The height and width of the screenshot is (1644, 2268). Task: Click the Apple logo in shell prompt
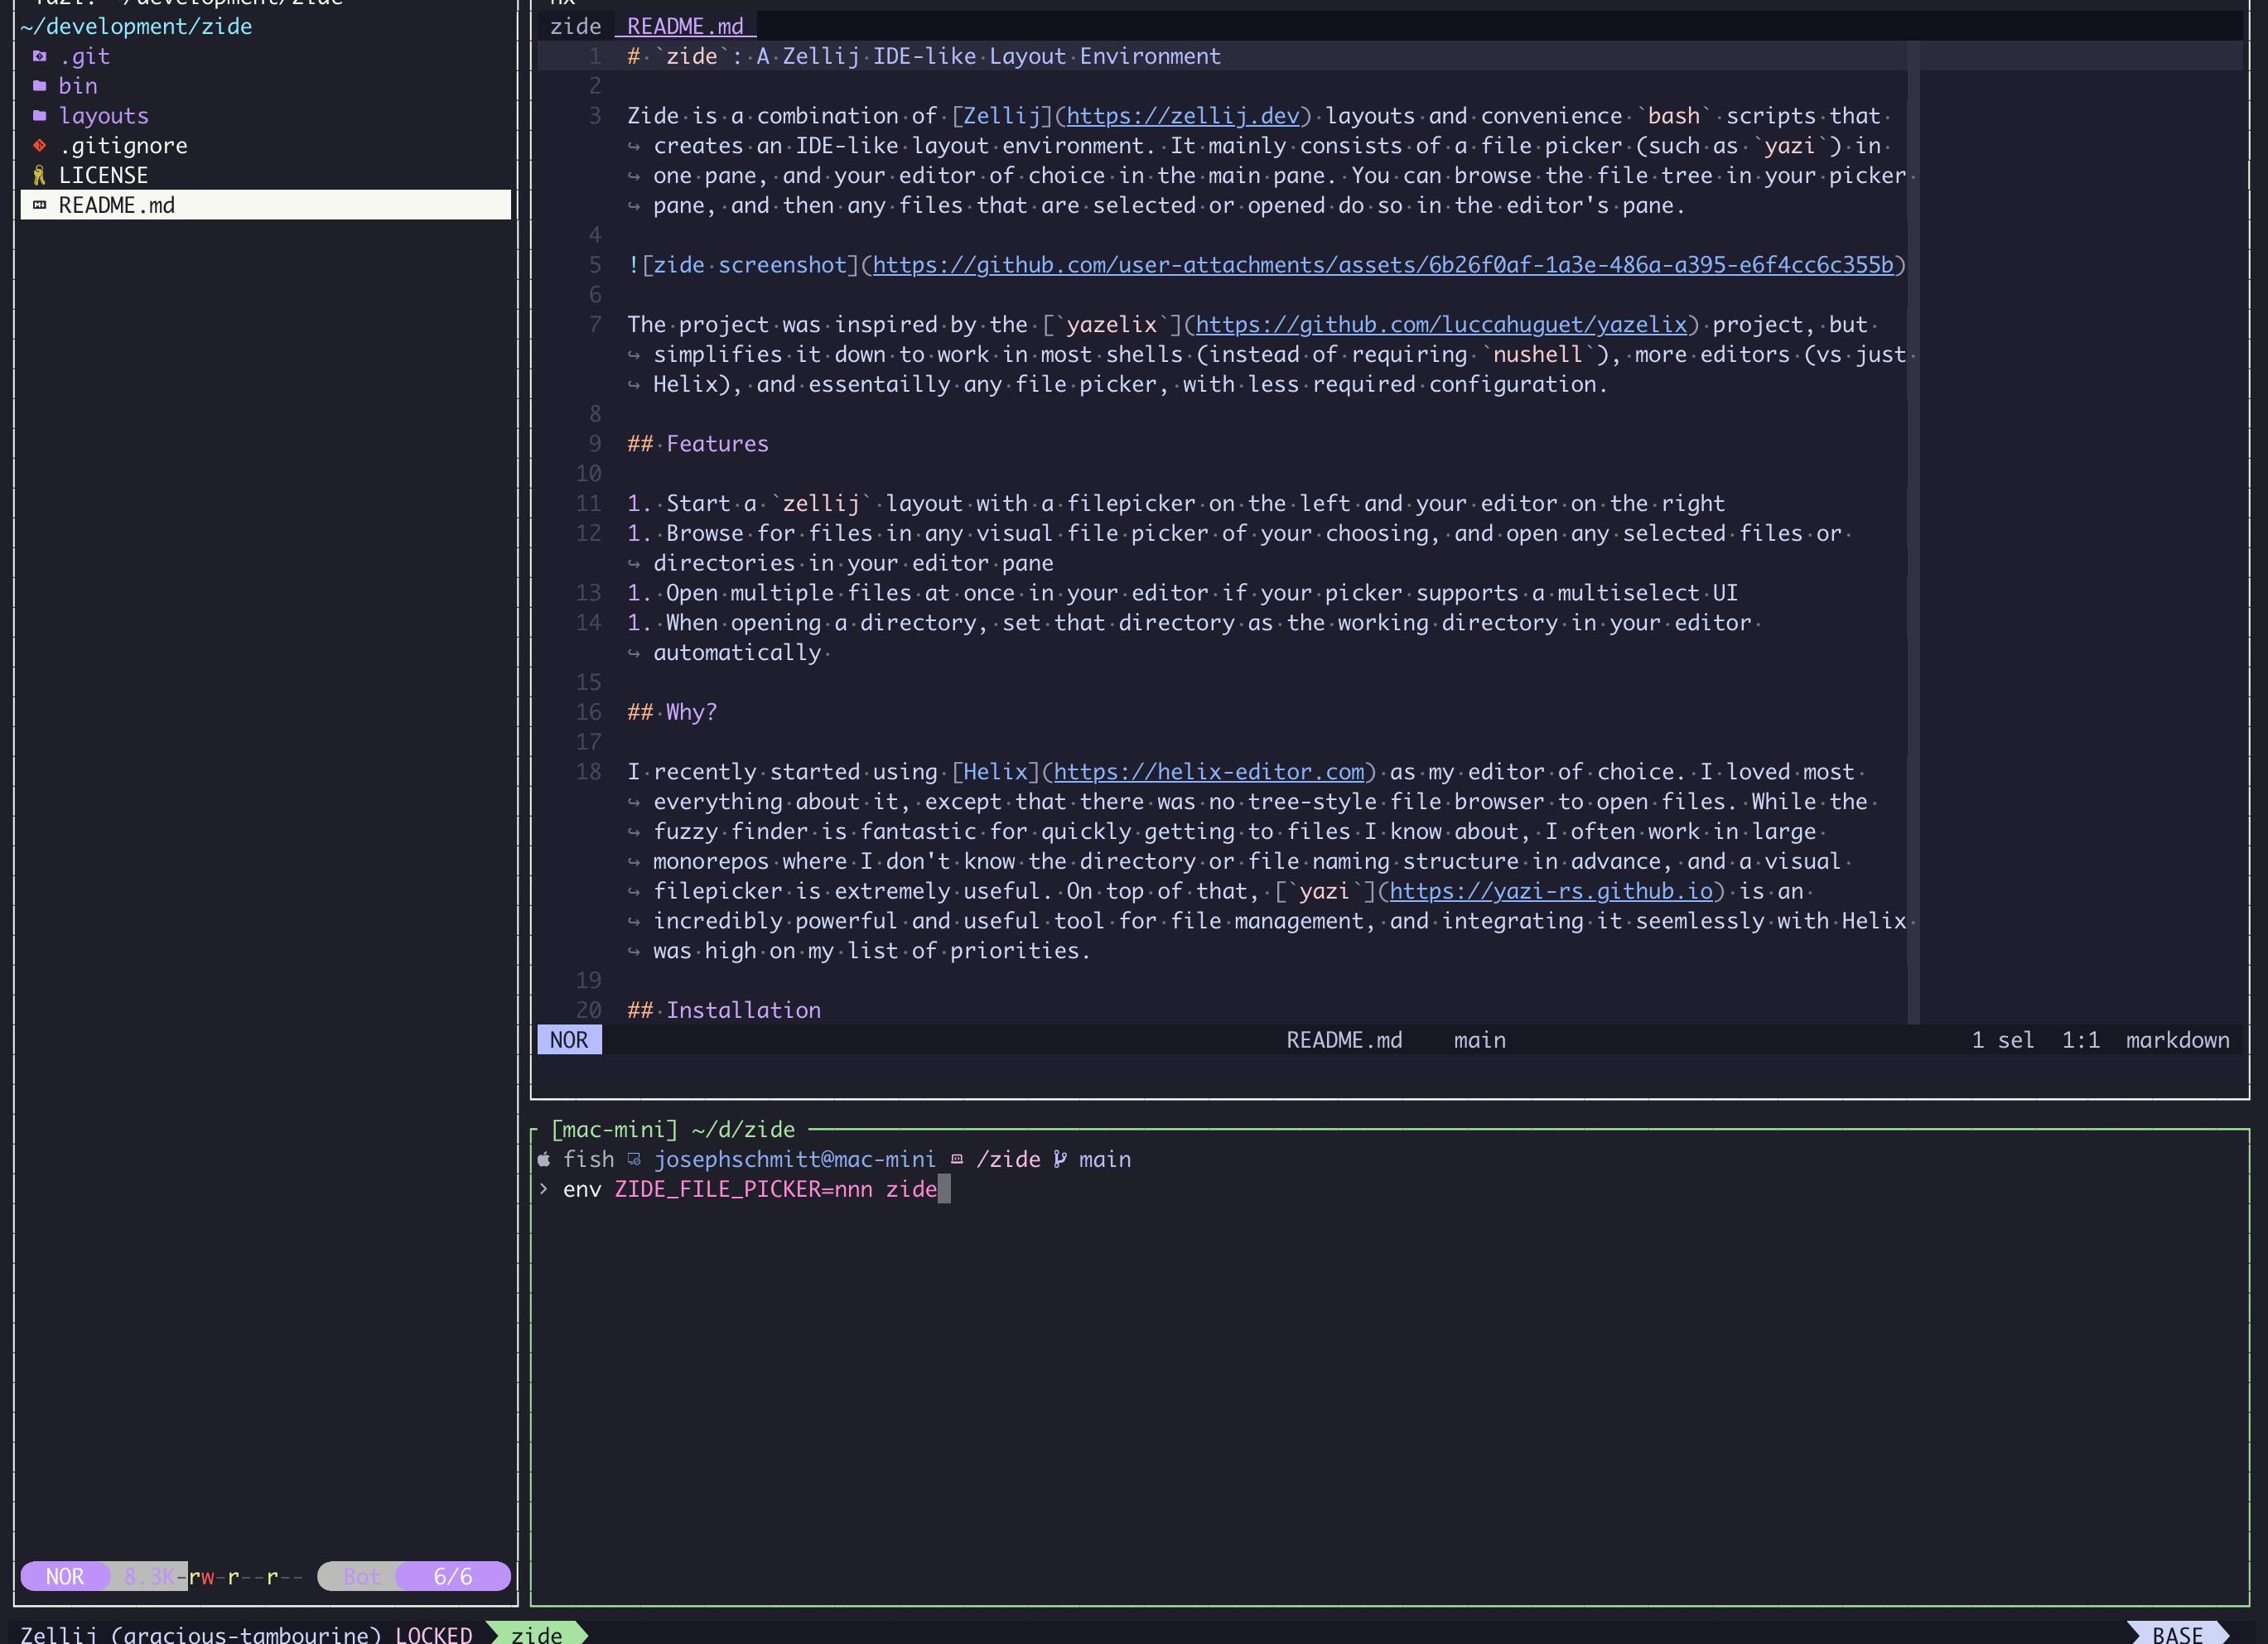point(544,1160)
